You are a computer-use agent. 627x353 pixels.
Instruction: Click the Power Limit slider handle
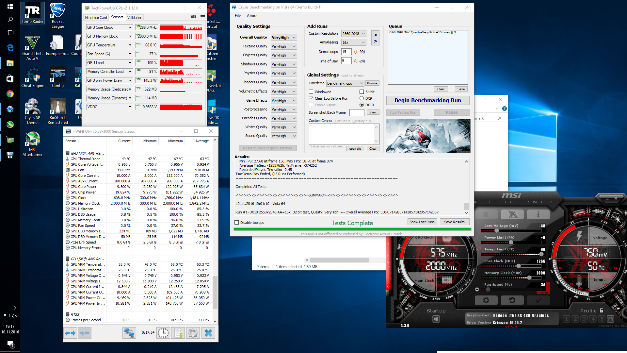[x=511, y=243]
